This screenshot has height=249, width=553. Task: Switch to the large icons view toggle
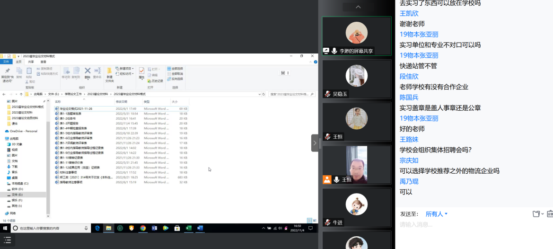pyautogui.click(x=315, y=221)
